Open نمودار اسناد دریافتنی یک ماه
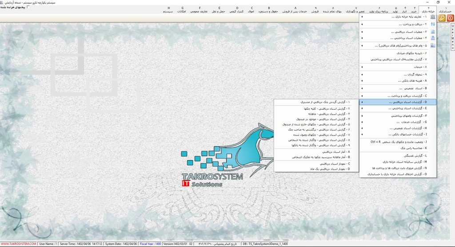 point(316,169)
